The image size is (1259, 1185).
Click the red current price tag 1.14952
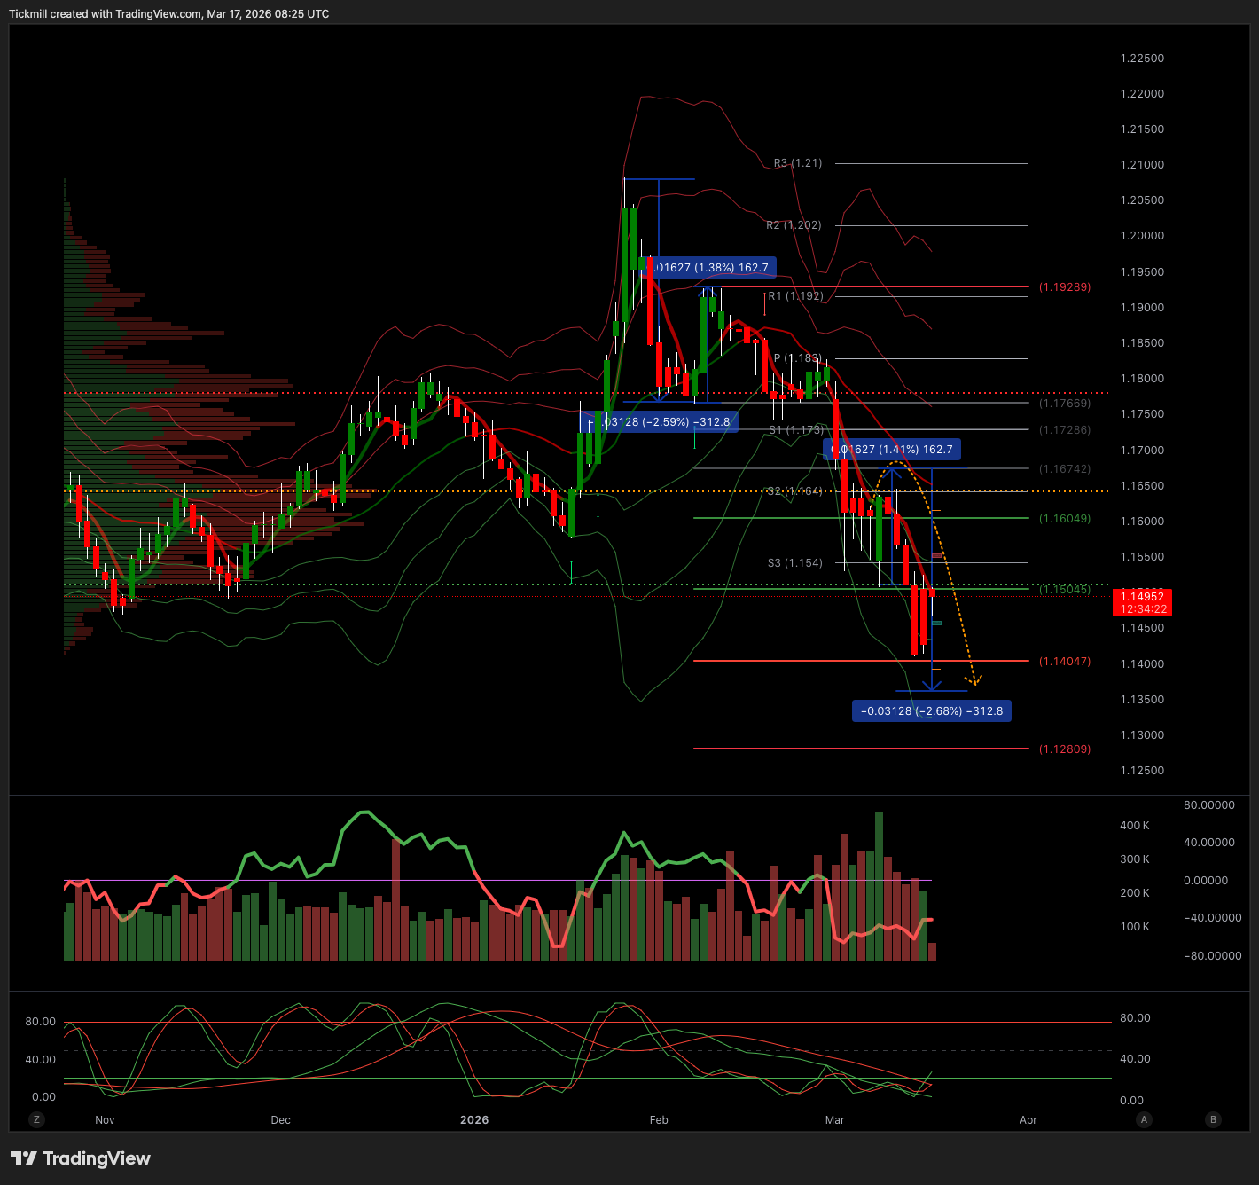(1141, 602)
